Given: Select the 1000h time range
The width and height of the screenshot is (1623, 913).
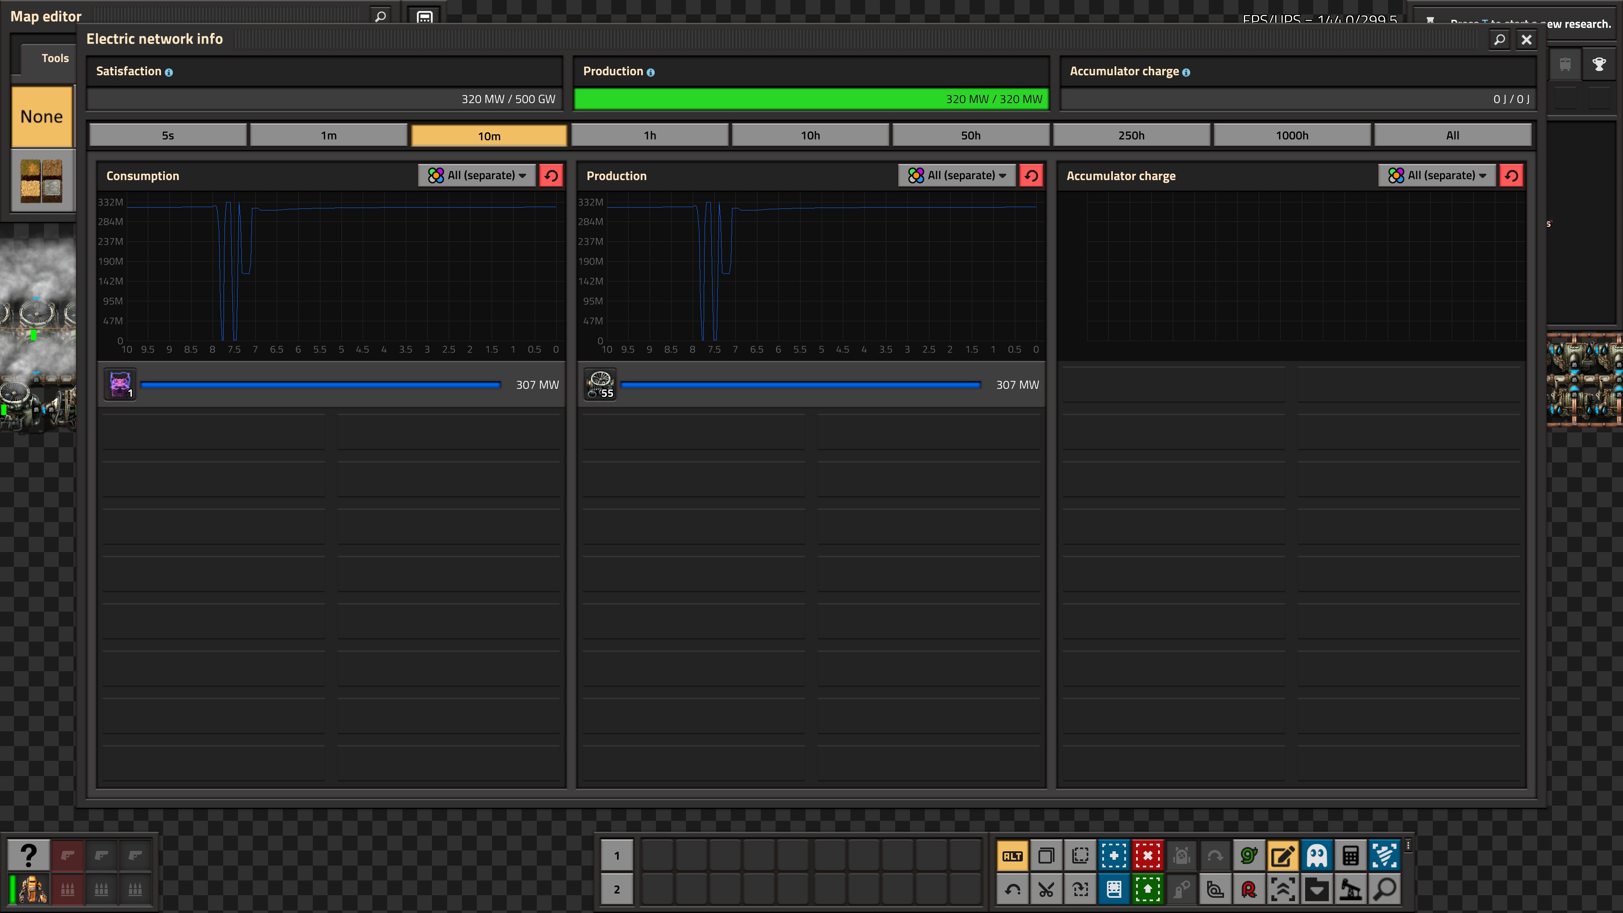Looking at the screenshot, I should click(1292, 135).
